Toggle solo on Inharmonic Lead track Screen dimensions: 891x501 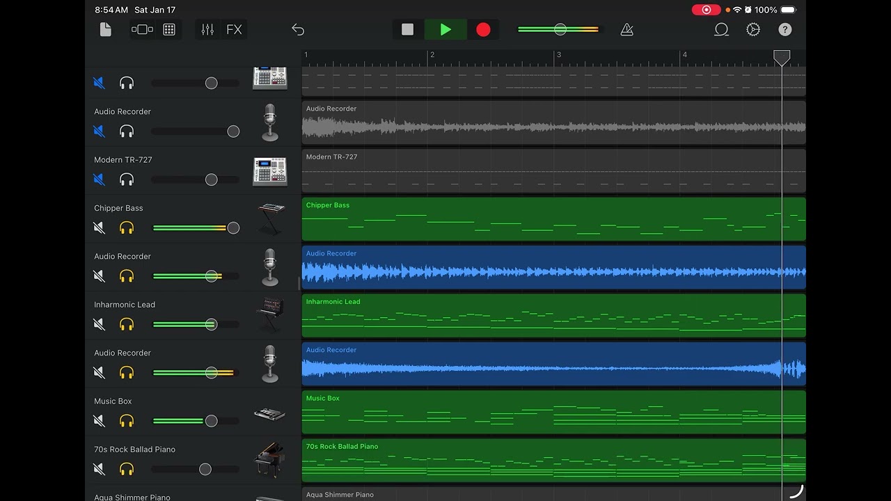pyautogui.click(x=127, y=324)
